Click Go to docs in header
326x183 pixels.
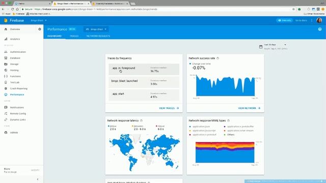pyautogui.click(x=301, y=20)
